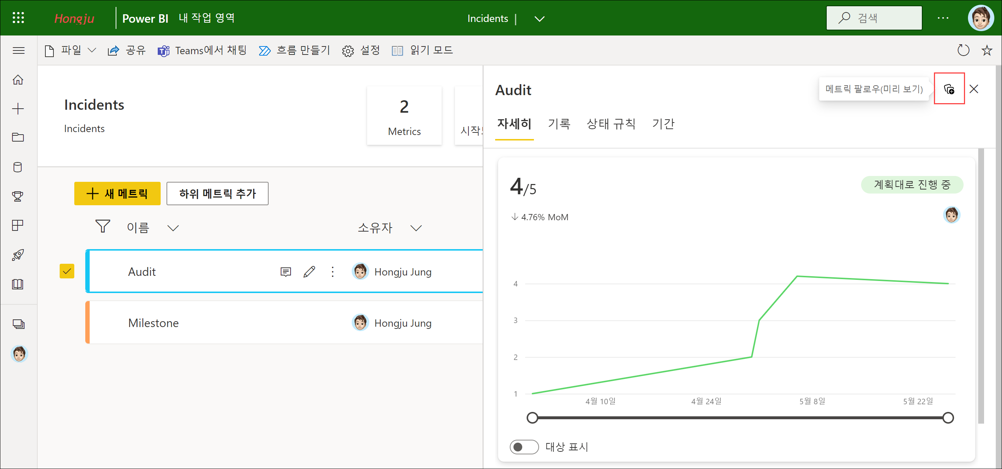1002x469 pixels.
Task: Switch to the 상태 규칙 tab
Action: (x=611, y=124)
